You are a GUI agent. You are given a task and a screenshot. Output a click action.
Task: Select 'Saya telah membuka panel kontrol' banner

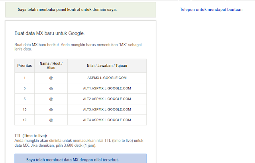80,10
